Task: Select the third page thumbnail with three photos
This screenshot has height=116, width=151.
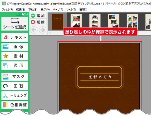Action: pos(95,21)
